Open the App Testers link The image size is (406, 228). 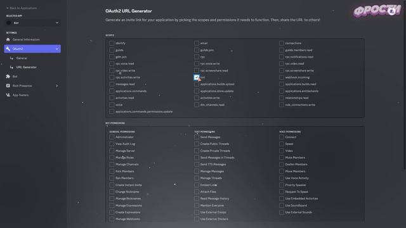[20, 95]
